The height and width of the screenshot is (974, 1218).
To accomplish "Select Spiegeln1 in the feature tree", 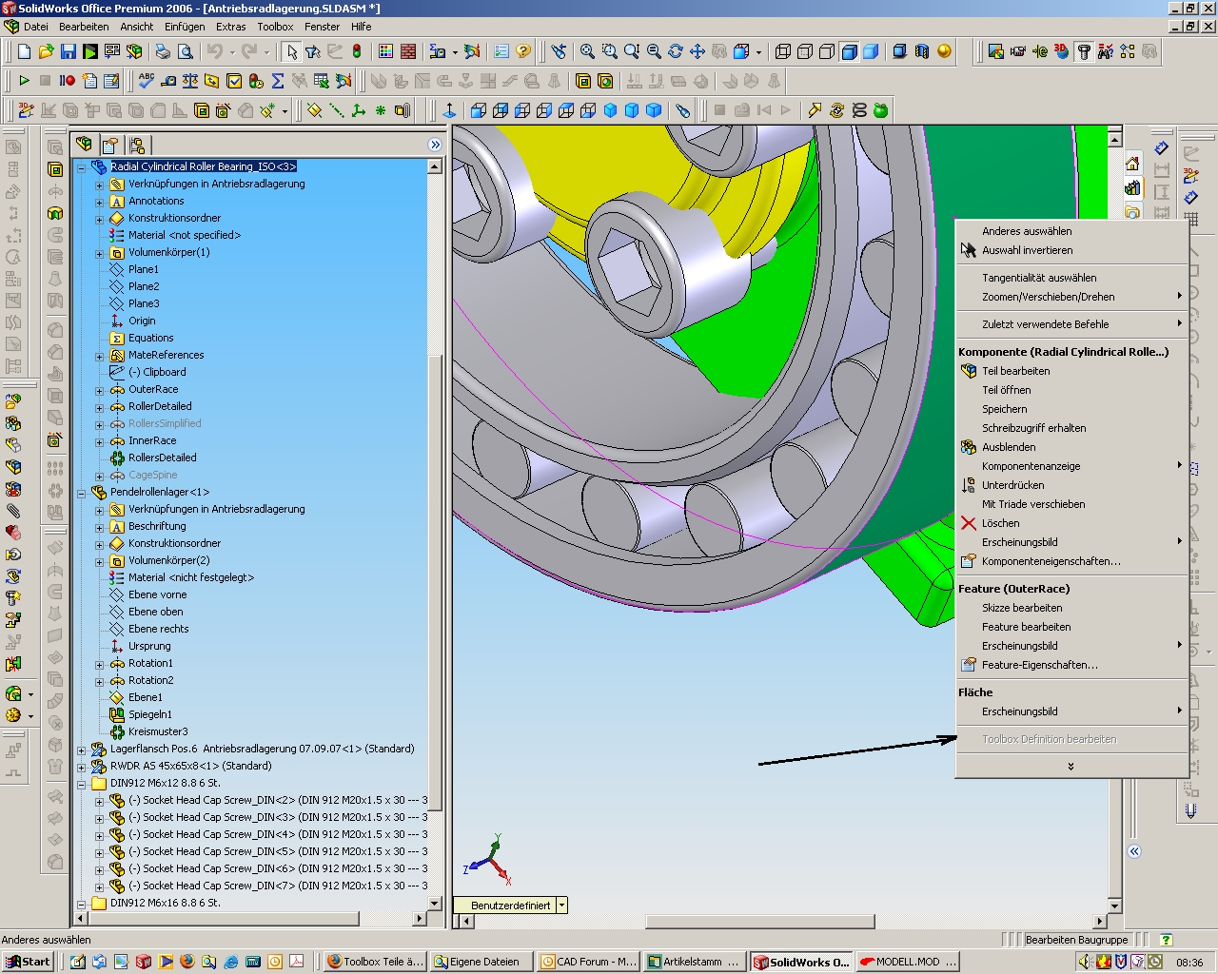I will coord(150,714).
